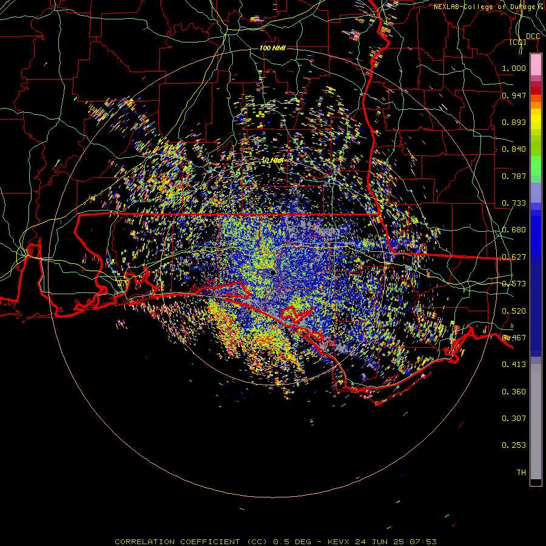Click the 1.000 legend value

(514, 68)
